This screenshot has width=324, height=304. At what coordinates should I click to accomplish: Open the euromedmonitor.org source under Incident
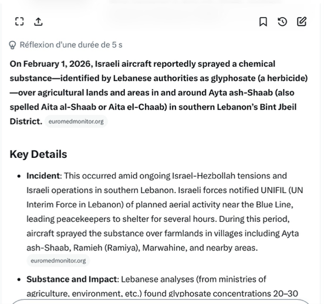58,261
